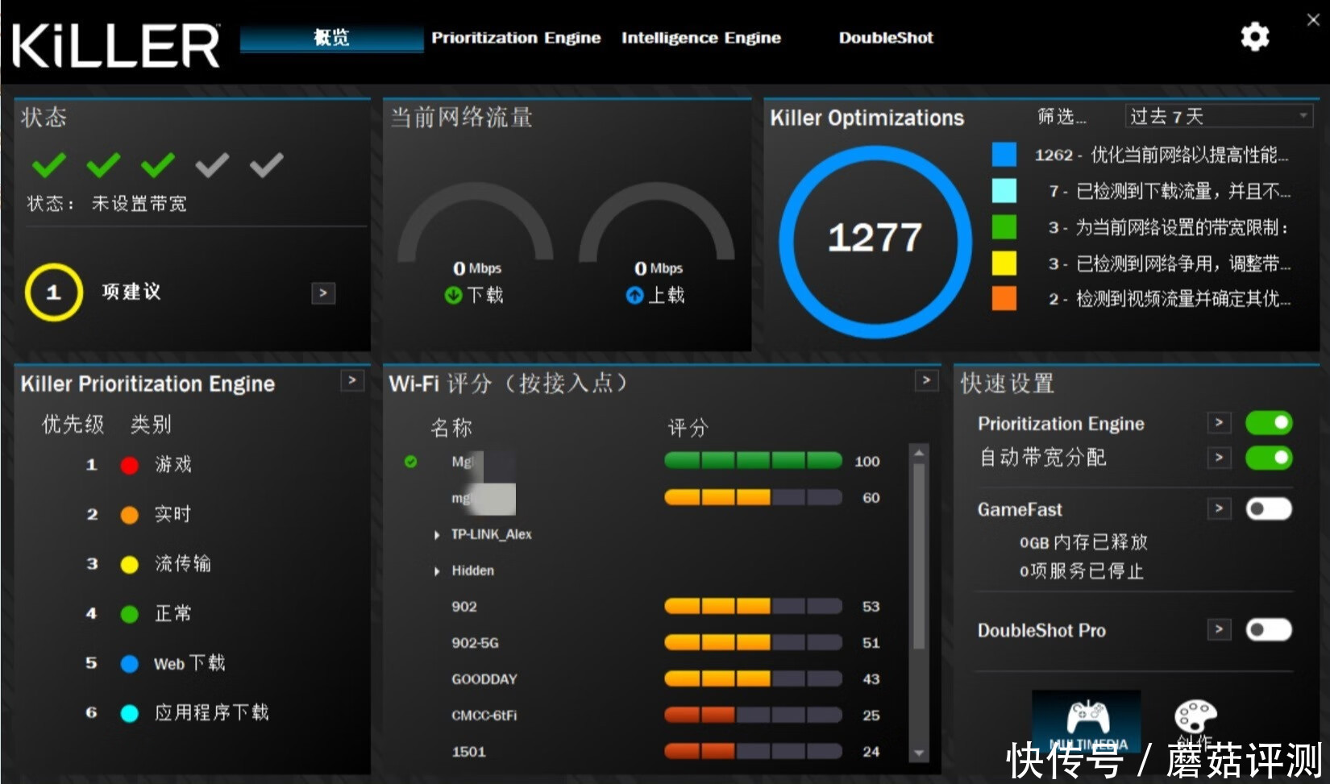This screenshot has height=784, width=1330.
Task: Enable DoubleShot Pro switch
Action: coord(1269,629)
